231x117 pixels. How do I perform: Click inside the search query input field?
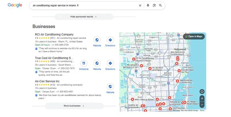coord(84,6)
